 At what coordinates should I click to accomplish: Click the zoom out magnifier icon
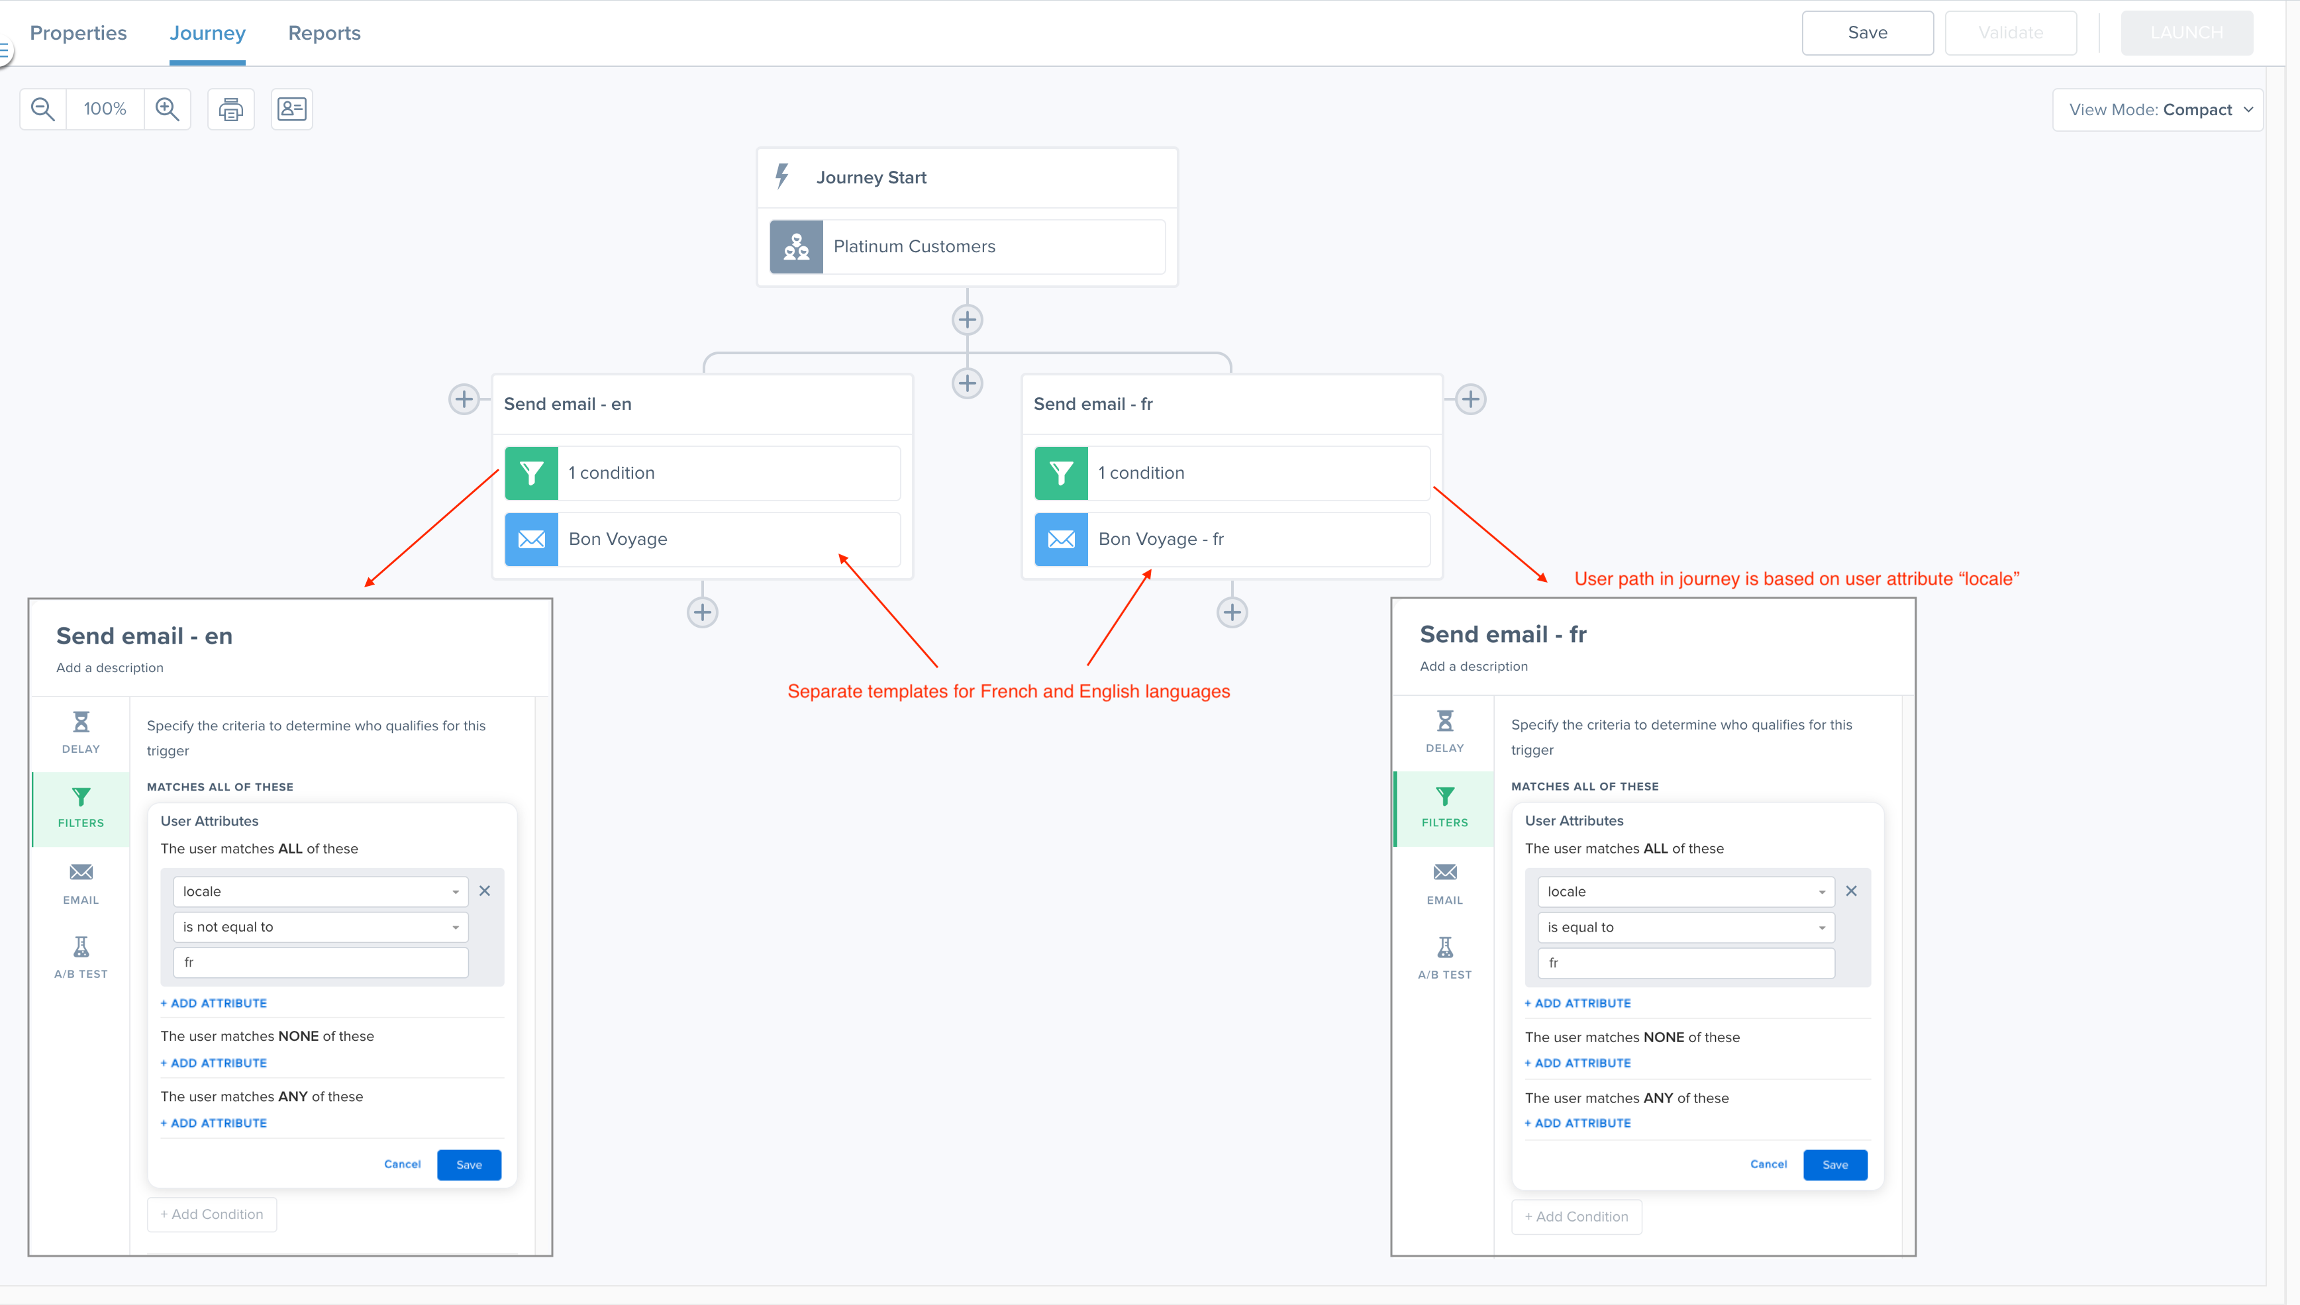coord(42,109)
